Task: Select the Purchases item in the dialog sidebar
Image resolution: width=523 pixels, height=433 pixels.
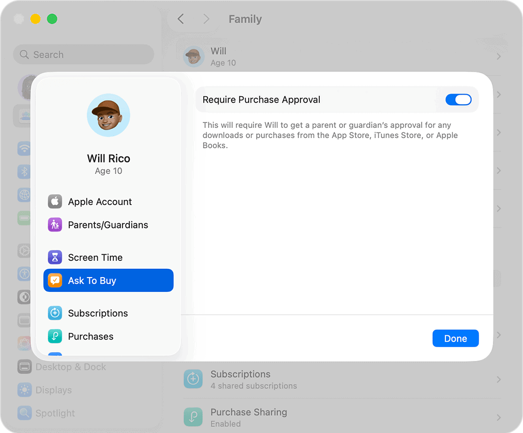Action: tap(108, 336)
